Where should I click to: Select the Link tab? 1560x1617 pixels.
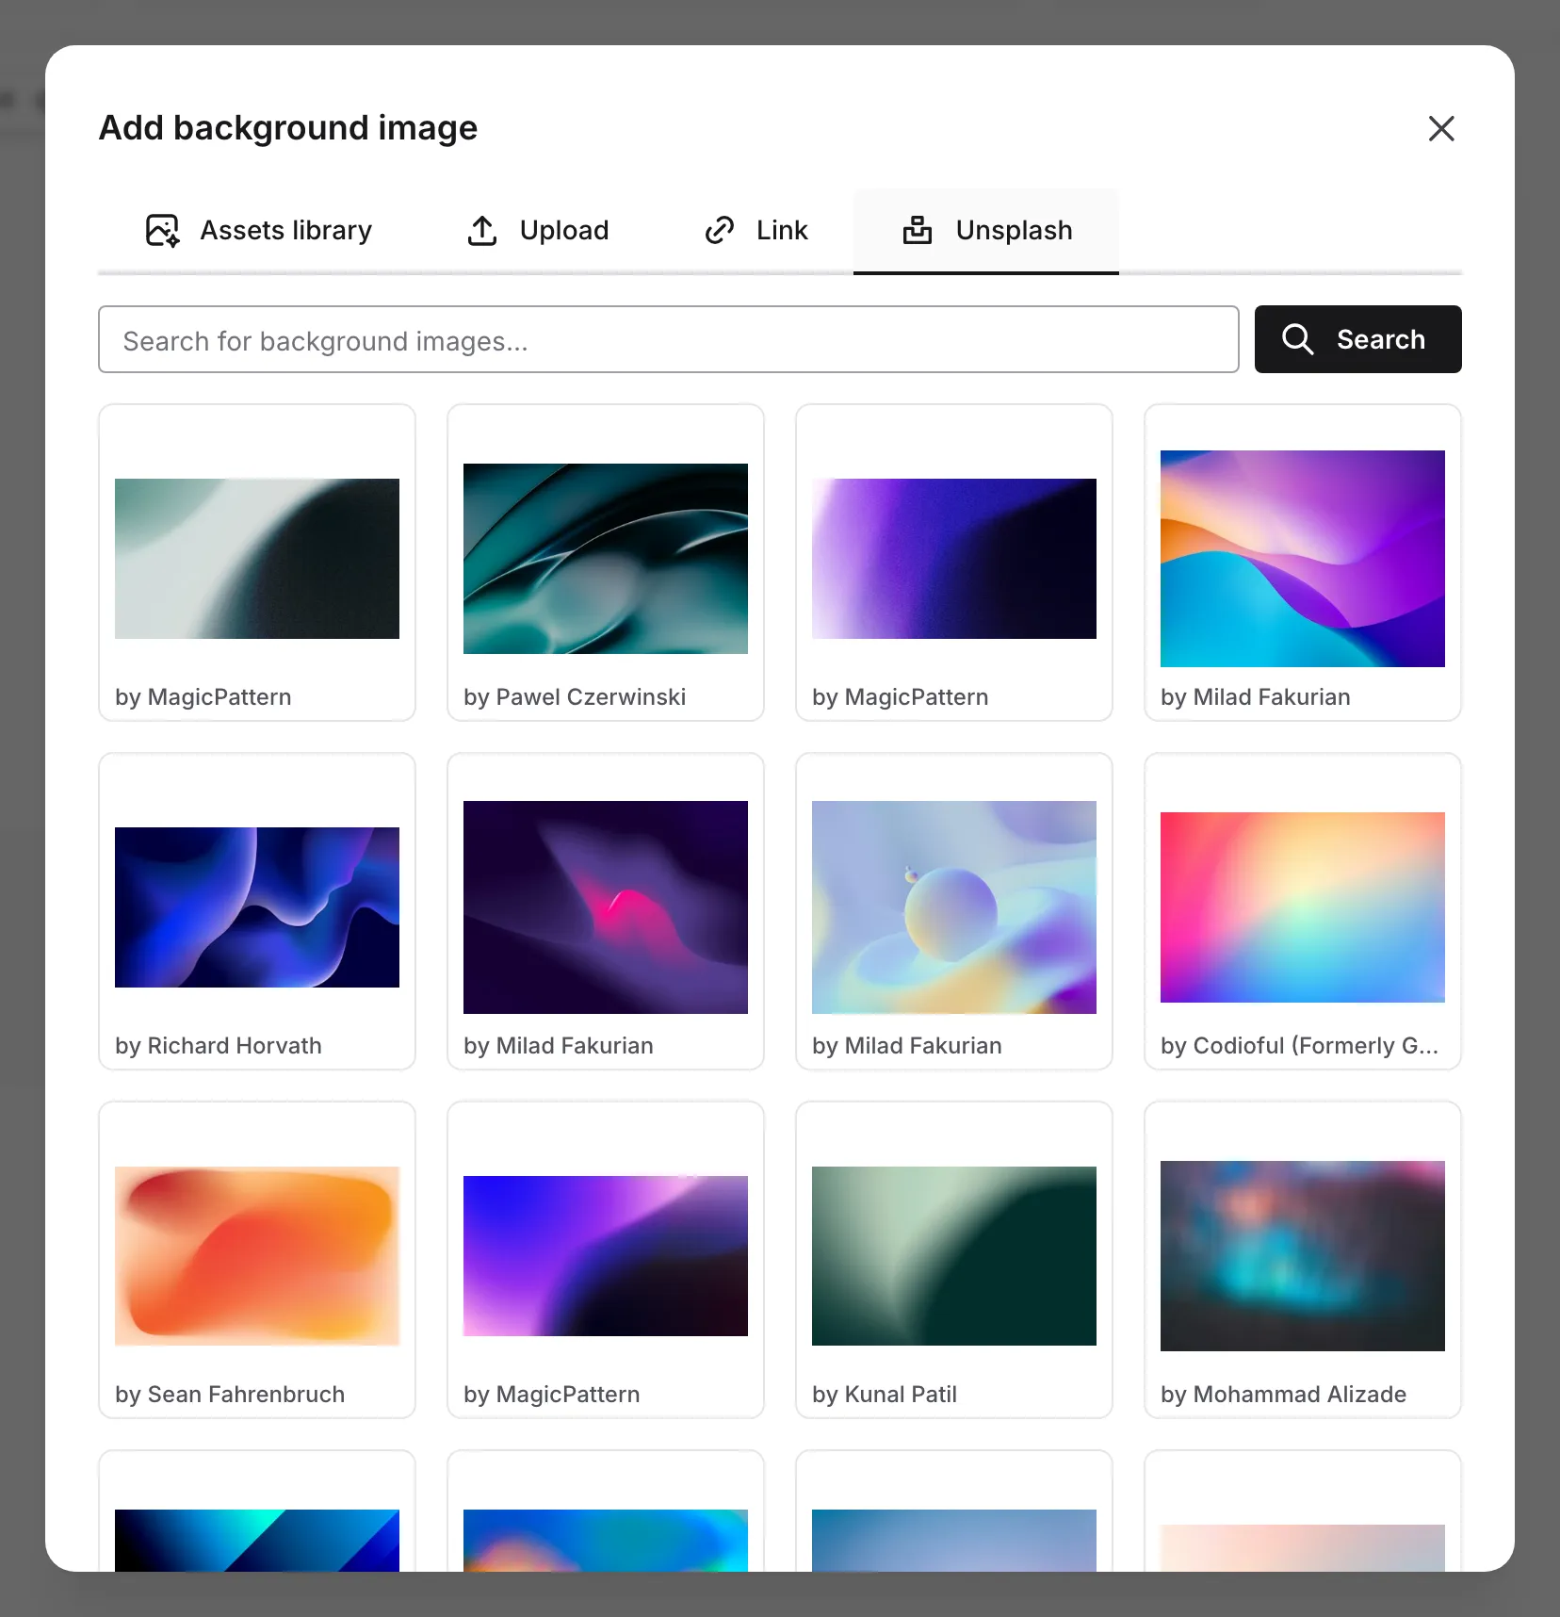coord(756,231)
